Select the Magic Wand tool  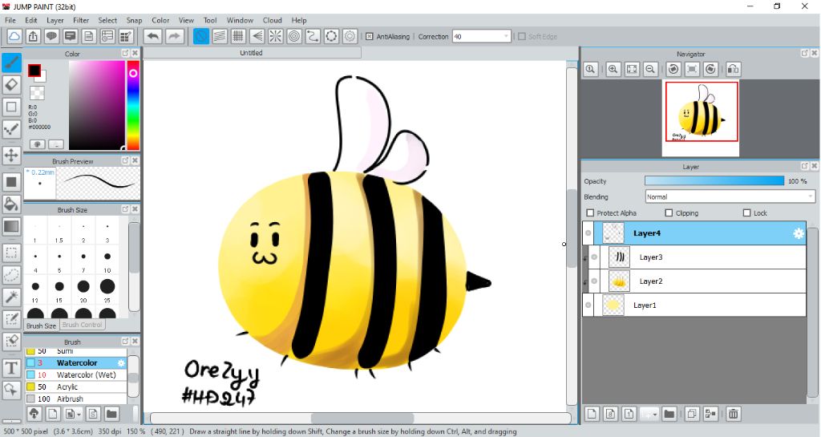pyautogui.click(x=11, y=297)
